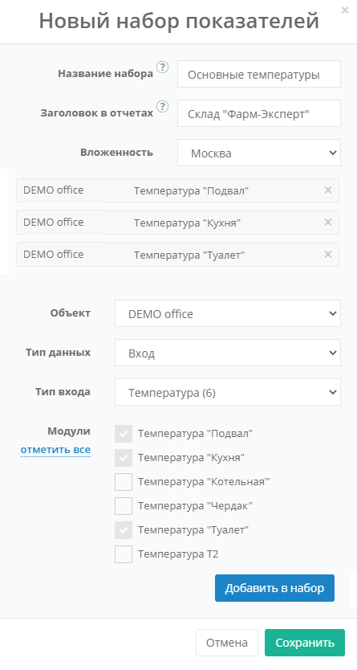Viewport: 357px width, 670px height.
Task: Save with the Сохранить button
Action: [x=305, y=643]
